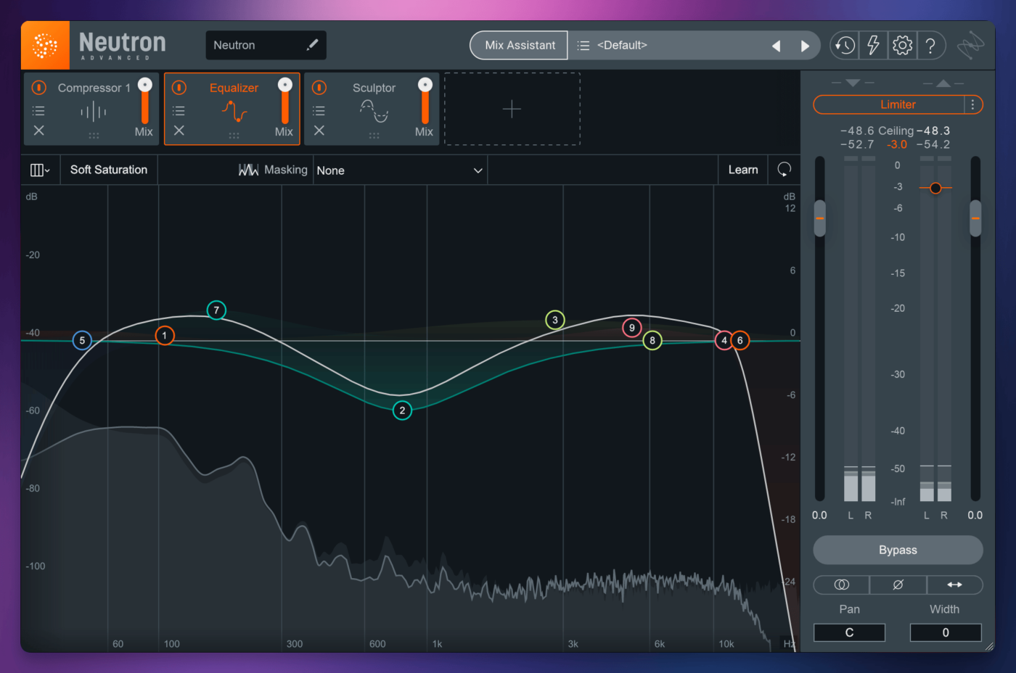Screen dimensions: 1016x673
Task: Click the Learn button
Action: (743, 170)
